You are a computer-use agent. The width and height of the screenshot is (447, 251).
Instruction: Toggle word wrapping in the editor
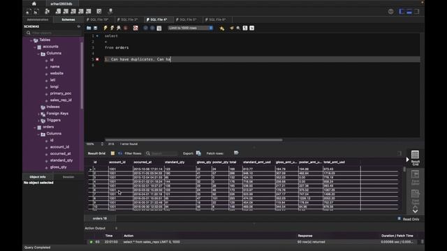click(251, 28)
